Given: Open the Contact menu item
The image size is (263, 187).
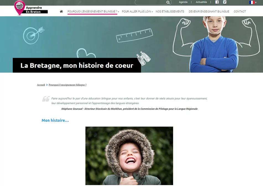Looking at the screenshot, I should [239, 12].
